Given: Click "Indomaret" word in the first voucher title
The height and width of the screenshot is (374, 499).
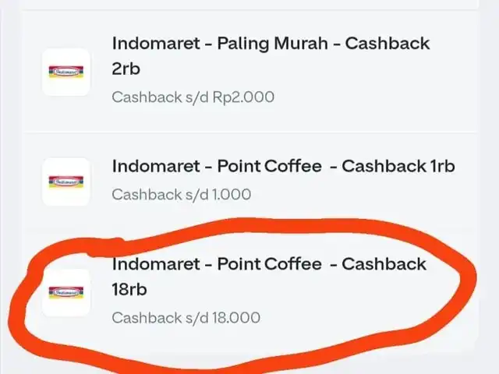Looking at the screenshot, I should 156,44.
